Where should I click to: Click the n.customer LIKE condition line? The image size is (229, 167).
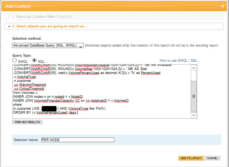(59, 109)
